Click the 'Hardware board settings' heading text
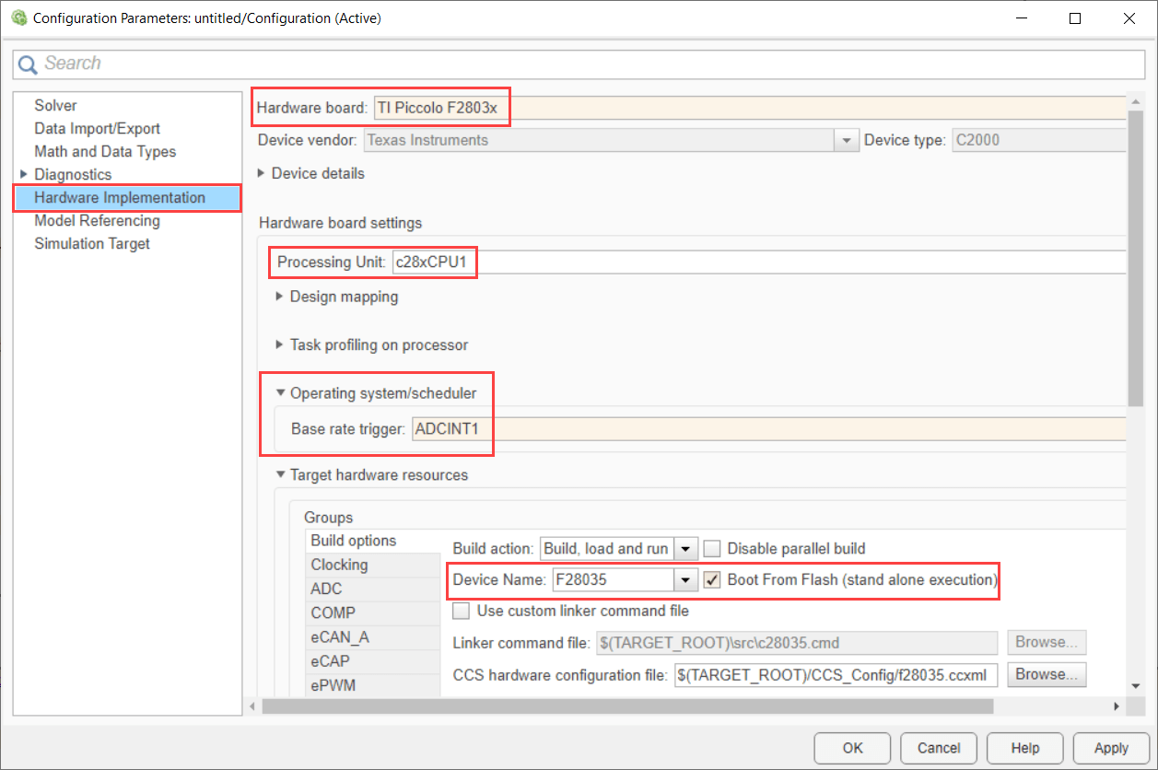The width and height of the screenshot is (1158, 770). (x=340, y=222)
